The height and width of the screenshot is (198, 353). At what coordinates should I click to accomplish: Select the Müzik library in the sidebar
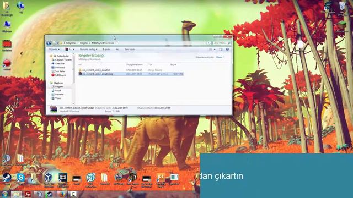click(x=56, y=90)
